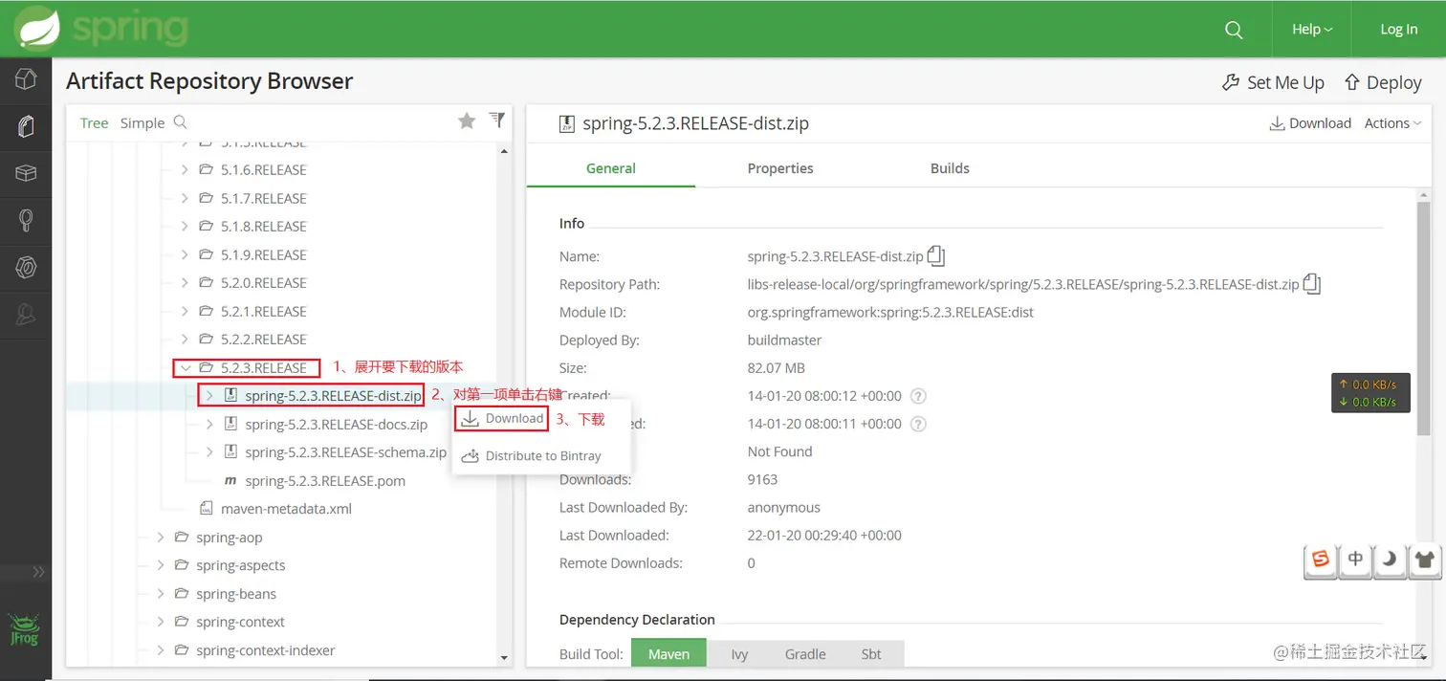The image size is (1446, 681).
Task: Switch to Tree view
Action: (x=94, y=122)
